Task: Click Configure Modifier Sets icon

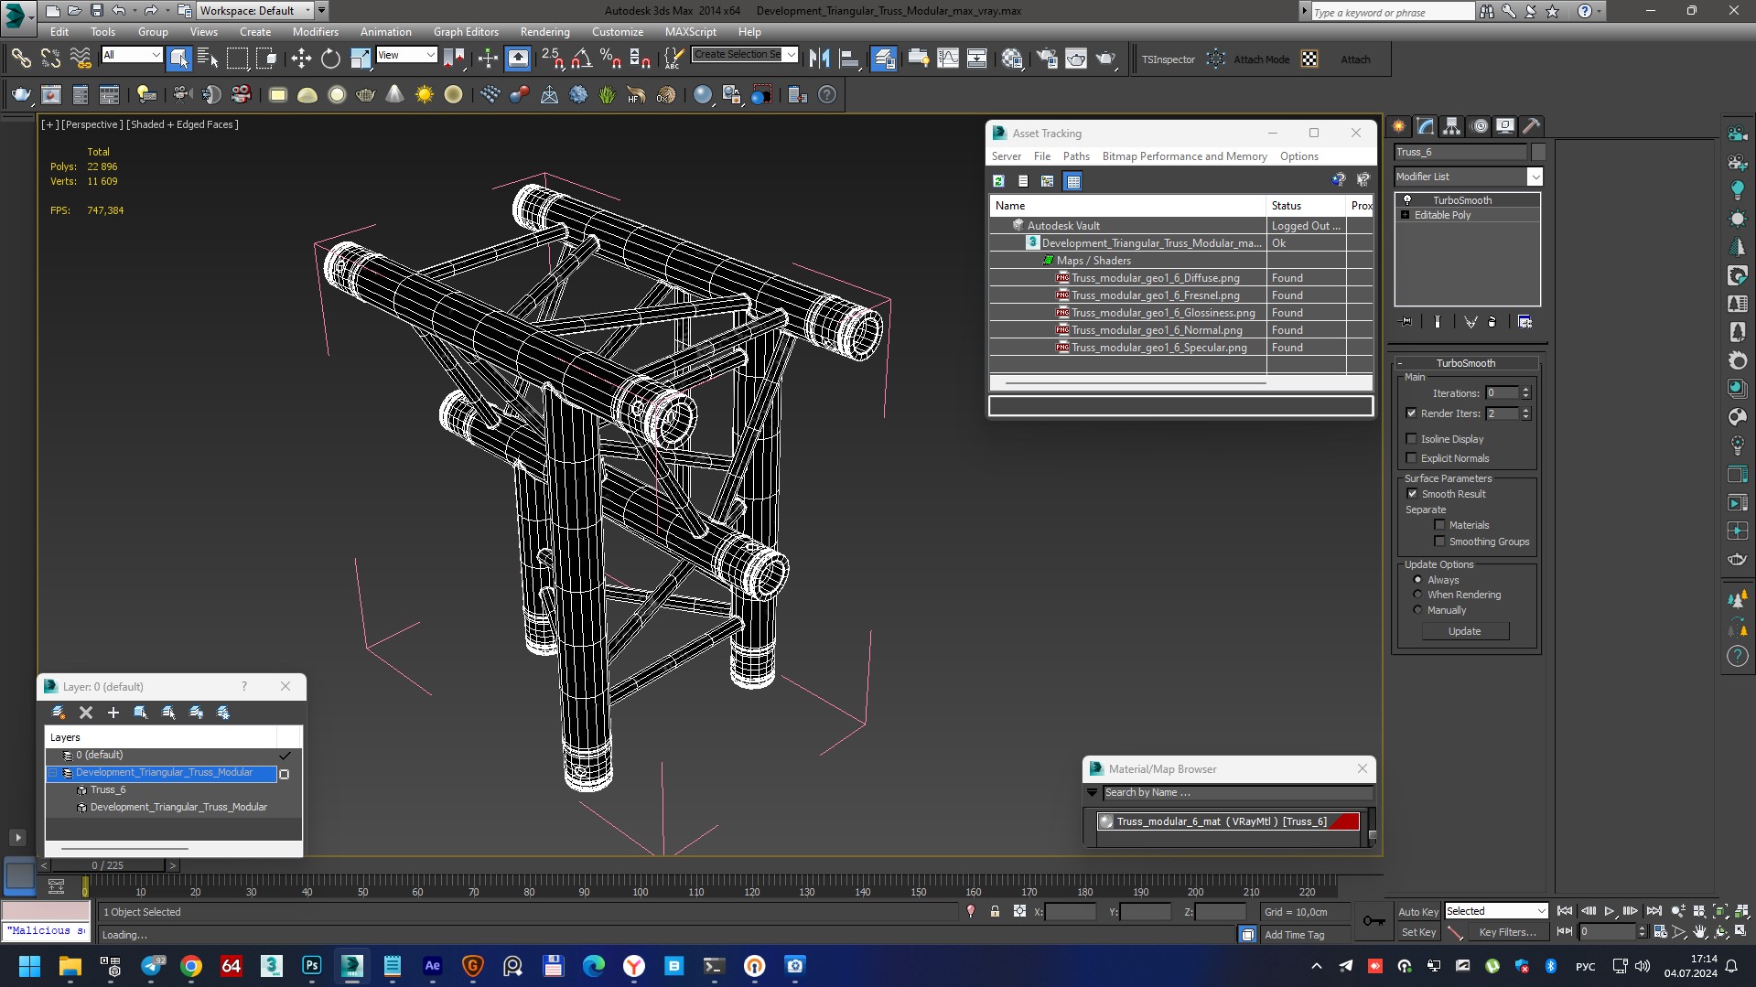Action: [x=1524, y=322]
